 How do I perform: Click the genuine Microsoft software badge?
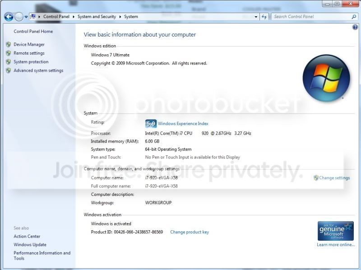coord(335,231)
